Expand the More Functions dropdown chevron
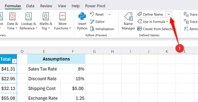Screen dimensions: 198x102 70,28
